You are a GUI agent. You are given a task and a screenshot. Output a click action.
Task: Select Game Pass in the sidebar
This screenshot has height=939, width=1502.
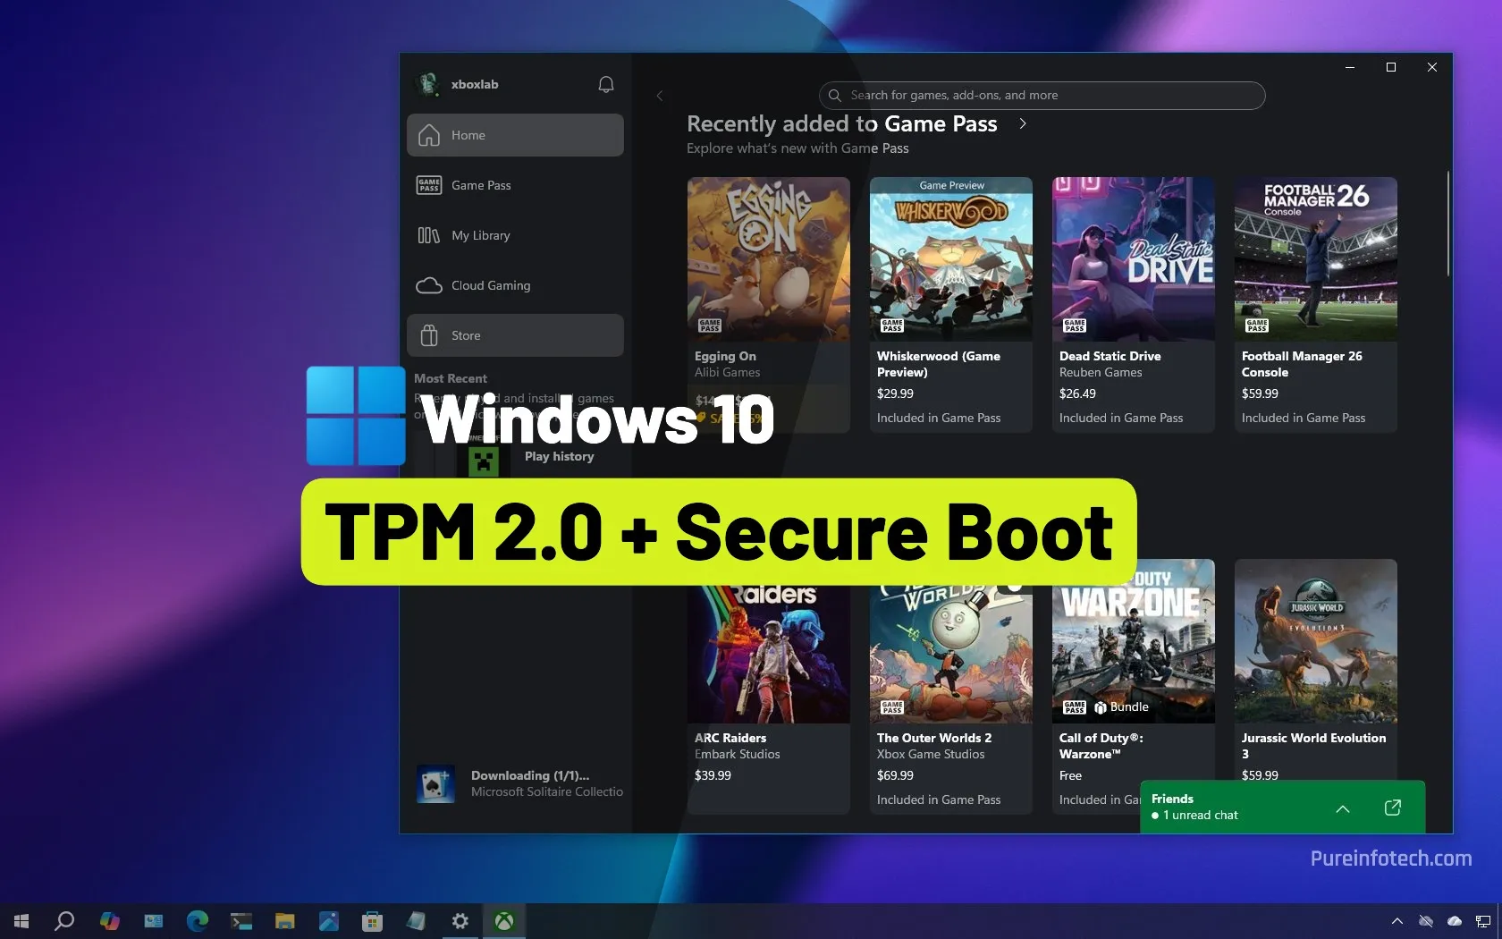(x=479, y=185)
